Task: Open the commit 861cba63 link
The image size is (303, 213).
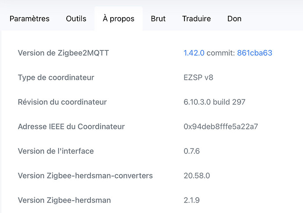Action: click(254, 53)
